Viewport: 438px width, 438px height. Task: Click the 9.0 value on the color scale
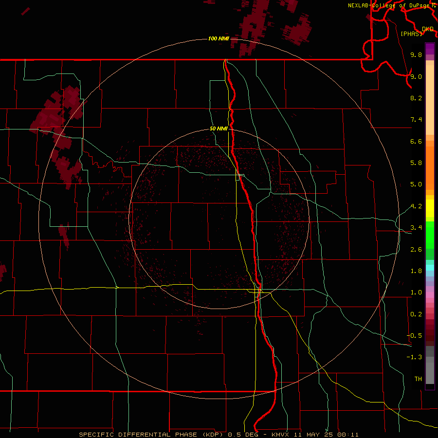tap(416, 76)
